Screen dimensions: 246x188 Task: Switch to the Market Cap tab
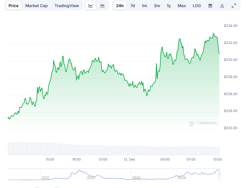coord(36,6)
